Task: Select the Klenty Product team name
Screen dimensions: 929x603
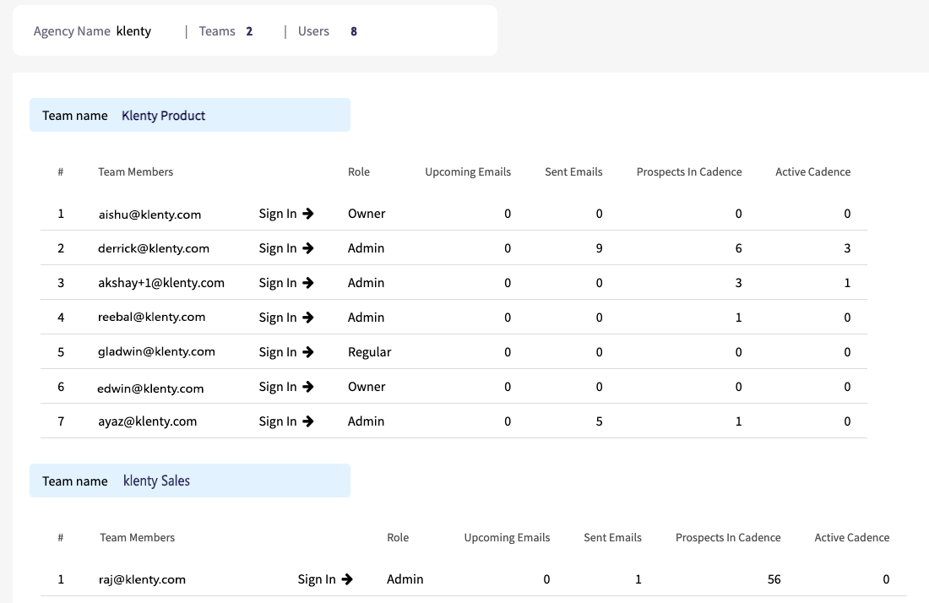Action: pyautogui.click(x=163, y=116)
